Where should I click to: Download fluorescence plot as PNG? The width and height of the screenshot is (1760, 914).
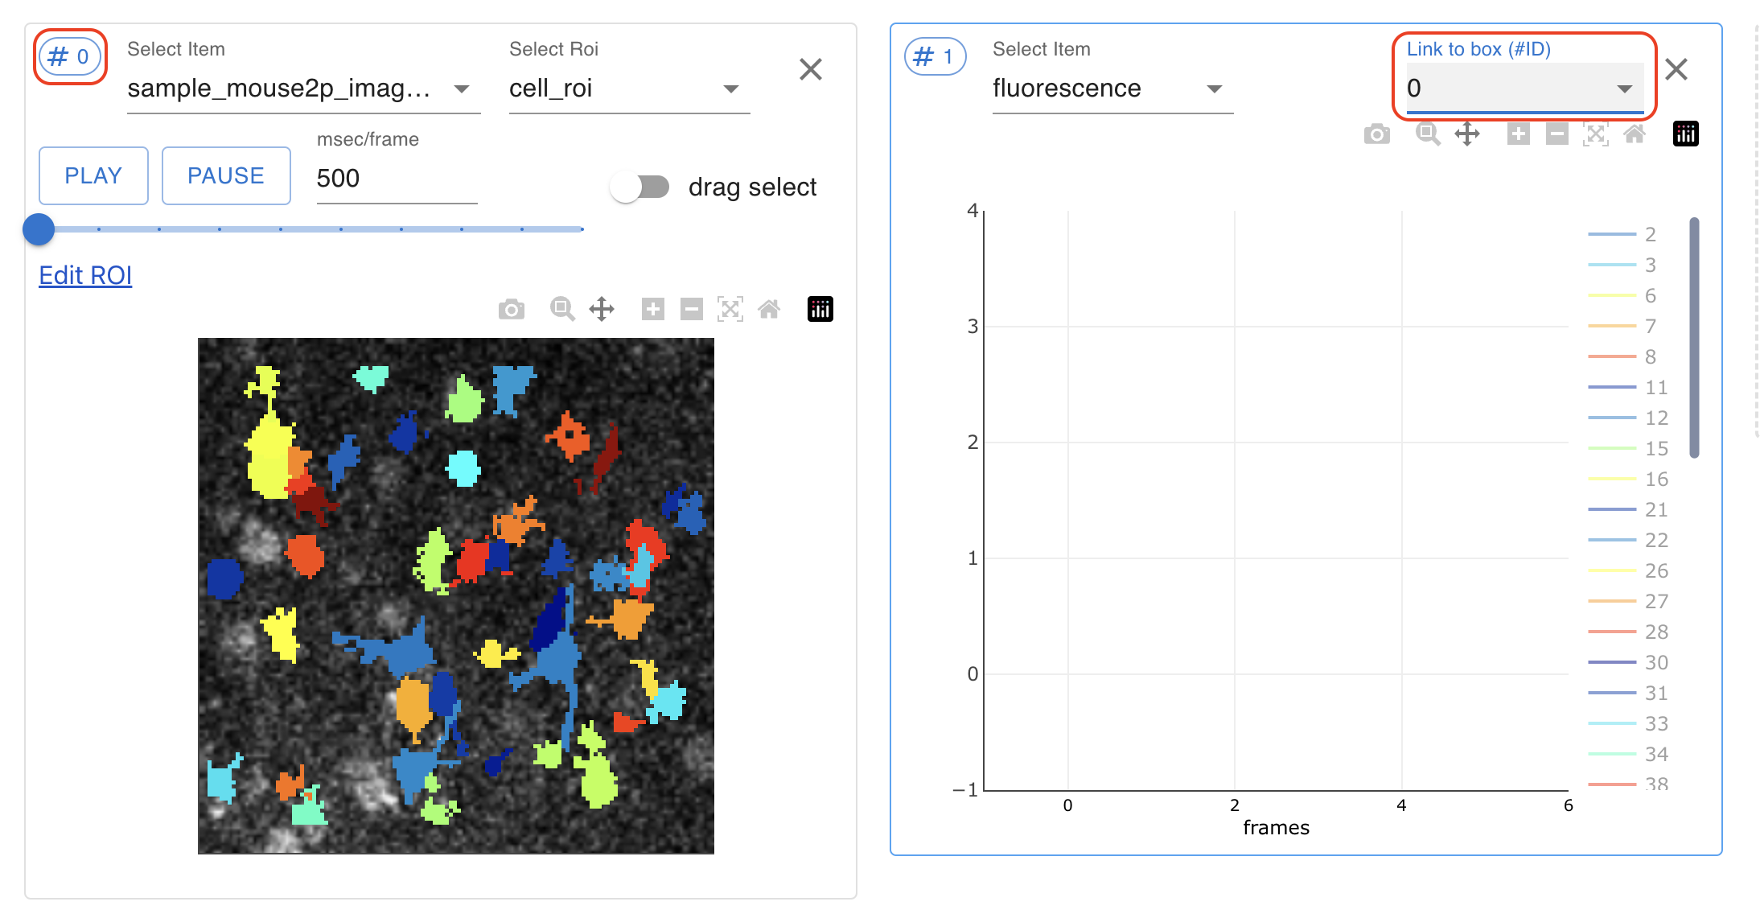click(1377, 134)
